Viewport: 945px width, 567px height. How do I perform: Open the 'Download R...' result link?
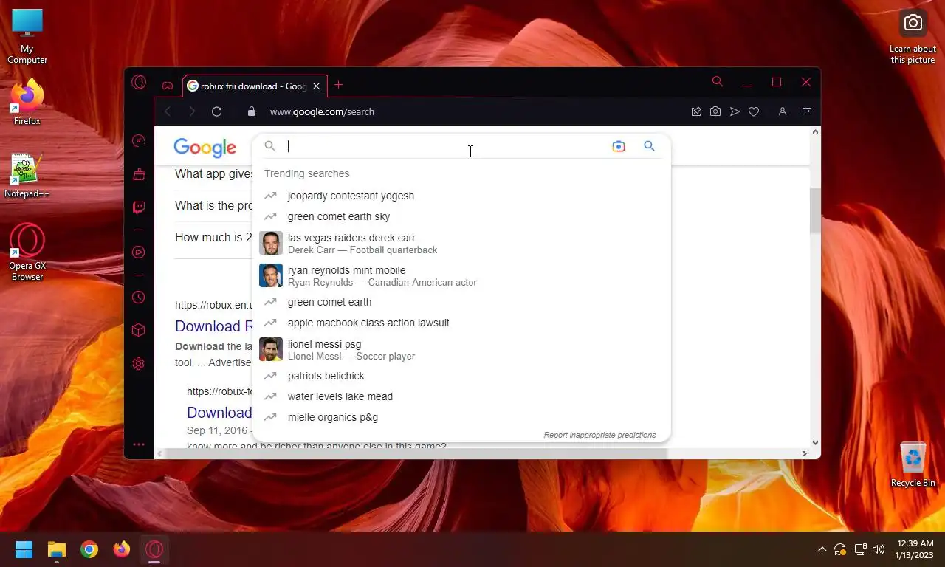(213, 326)
